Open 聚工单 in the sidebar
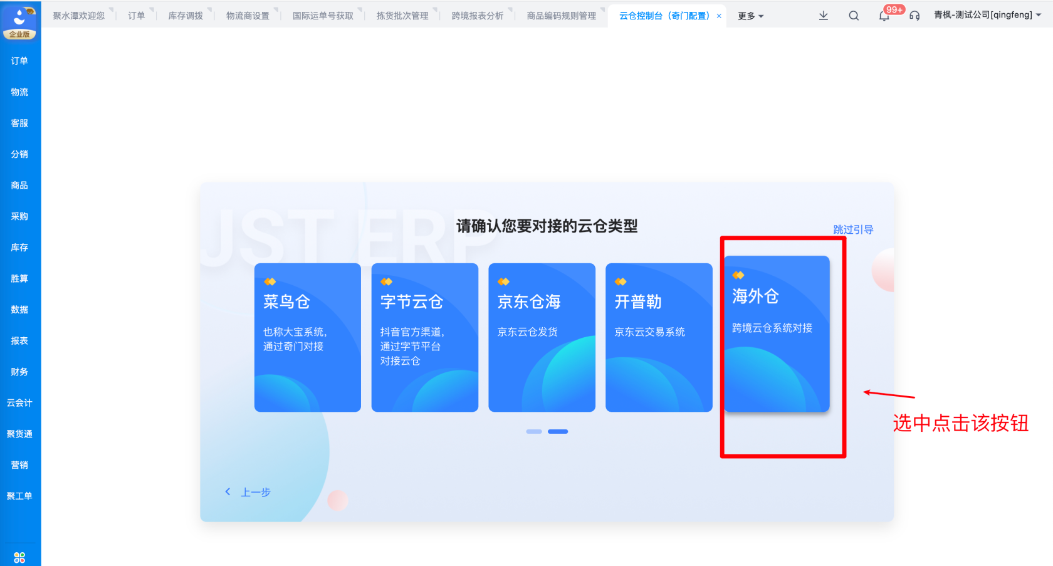 click(x=19, y=496)
